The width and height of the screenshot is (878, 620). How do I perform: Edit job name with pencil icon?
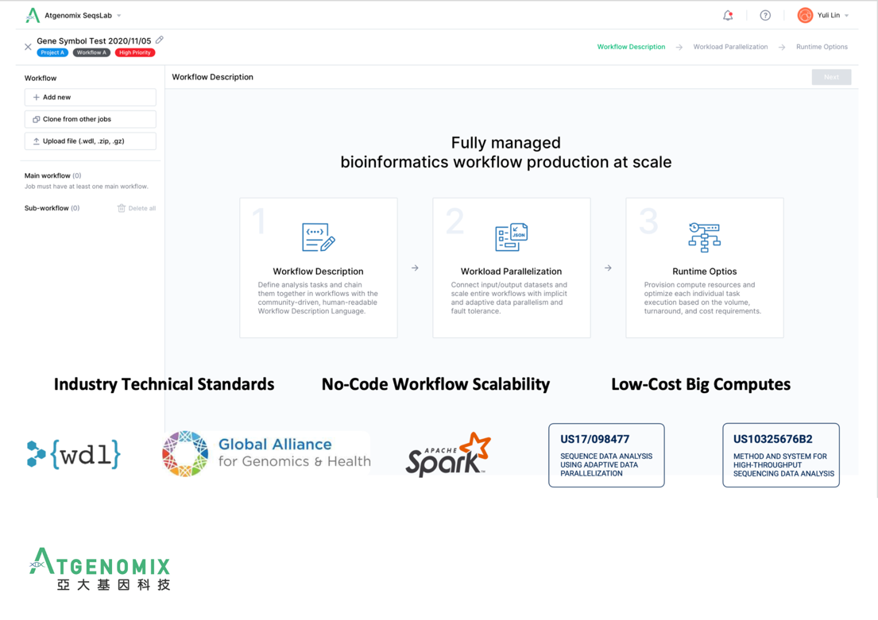point(160,40)
